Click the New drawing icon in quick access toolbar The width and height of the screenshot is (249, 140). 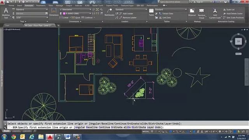[x=8, y=2]
